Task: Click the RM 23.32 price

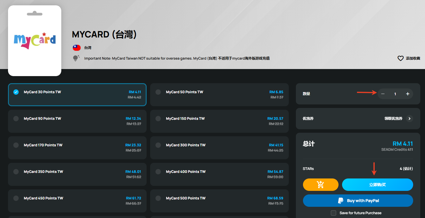Action: [133, 145]
